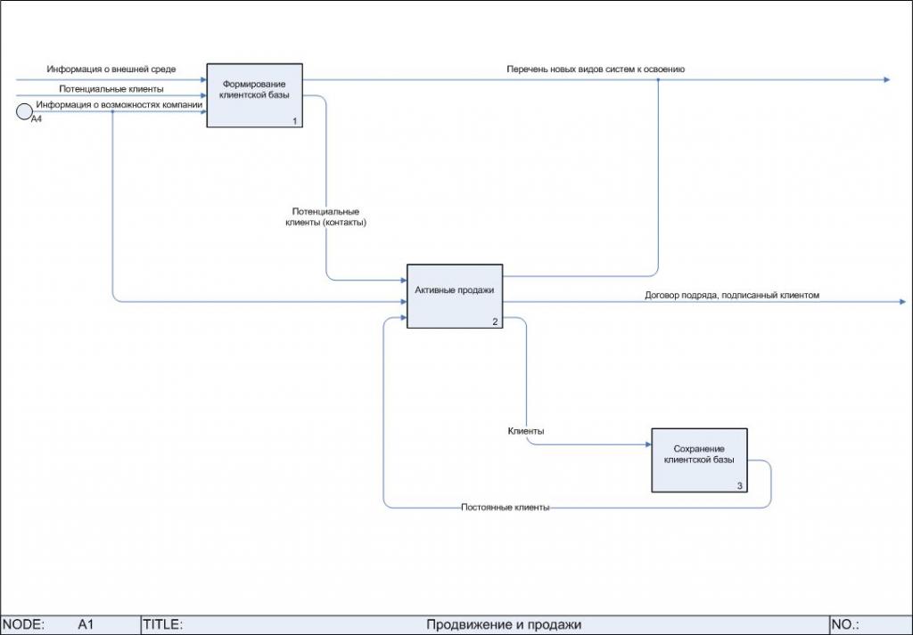Click the arrowhead ending the "Перечень новых видов" output

click(x=886, y=80)
